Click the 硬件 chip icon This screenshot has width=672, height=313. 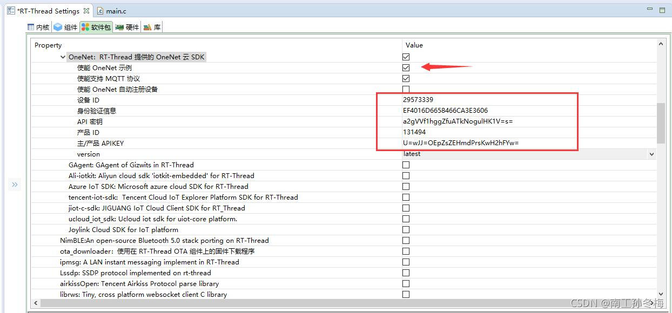tap(119, 27)
